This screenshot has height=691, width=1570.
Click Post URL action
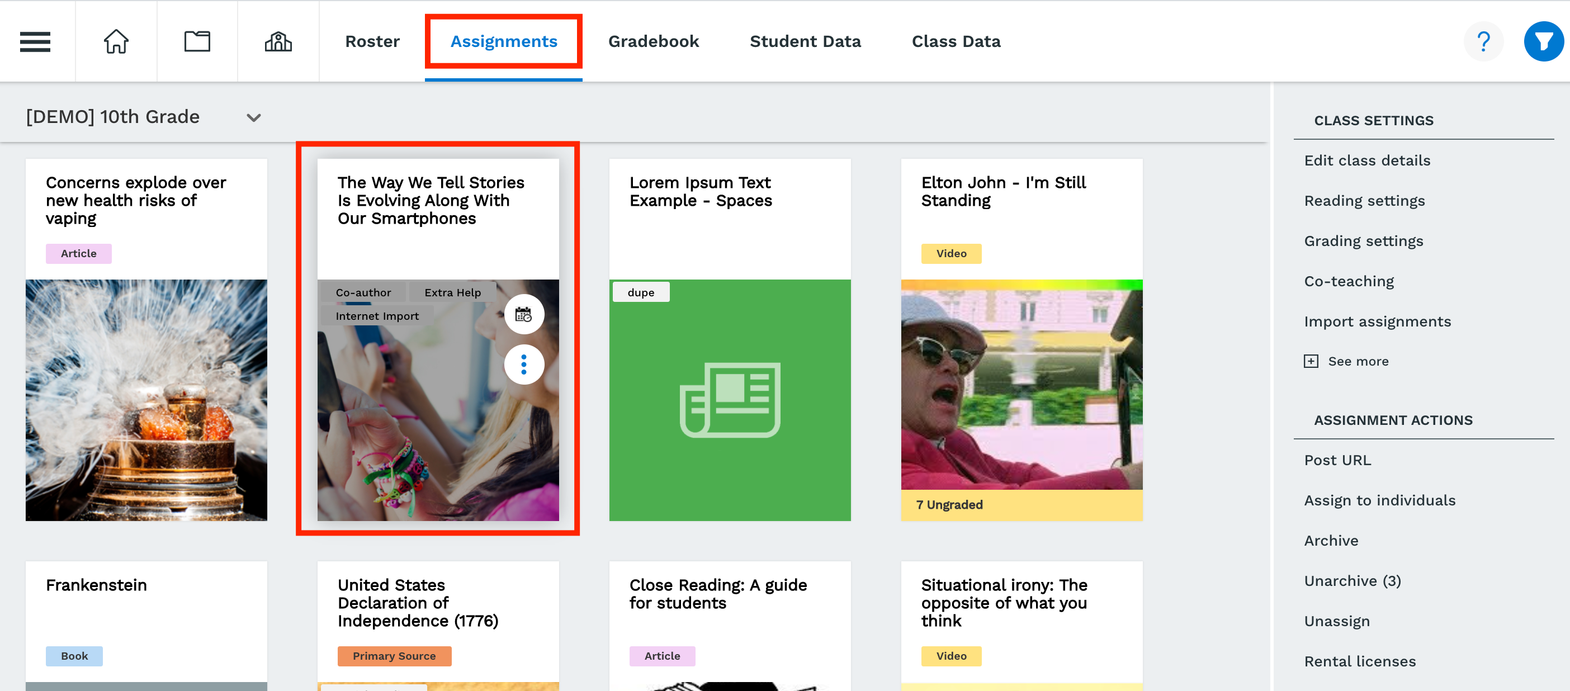point(1337,460)
